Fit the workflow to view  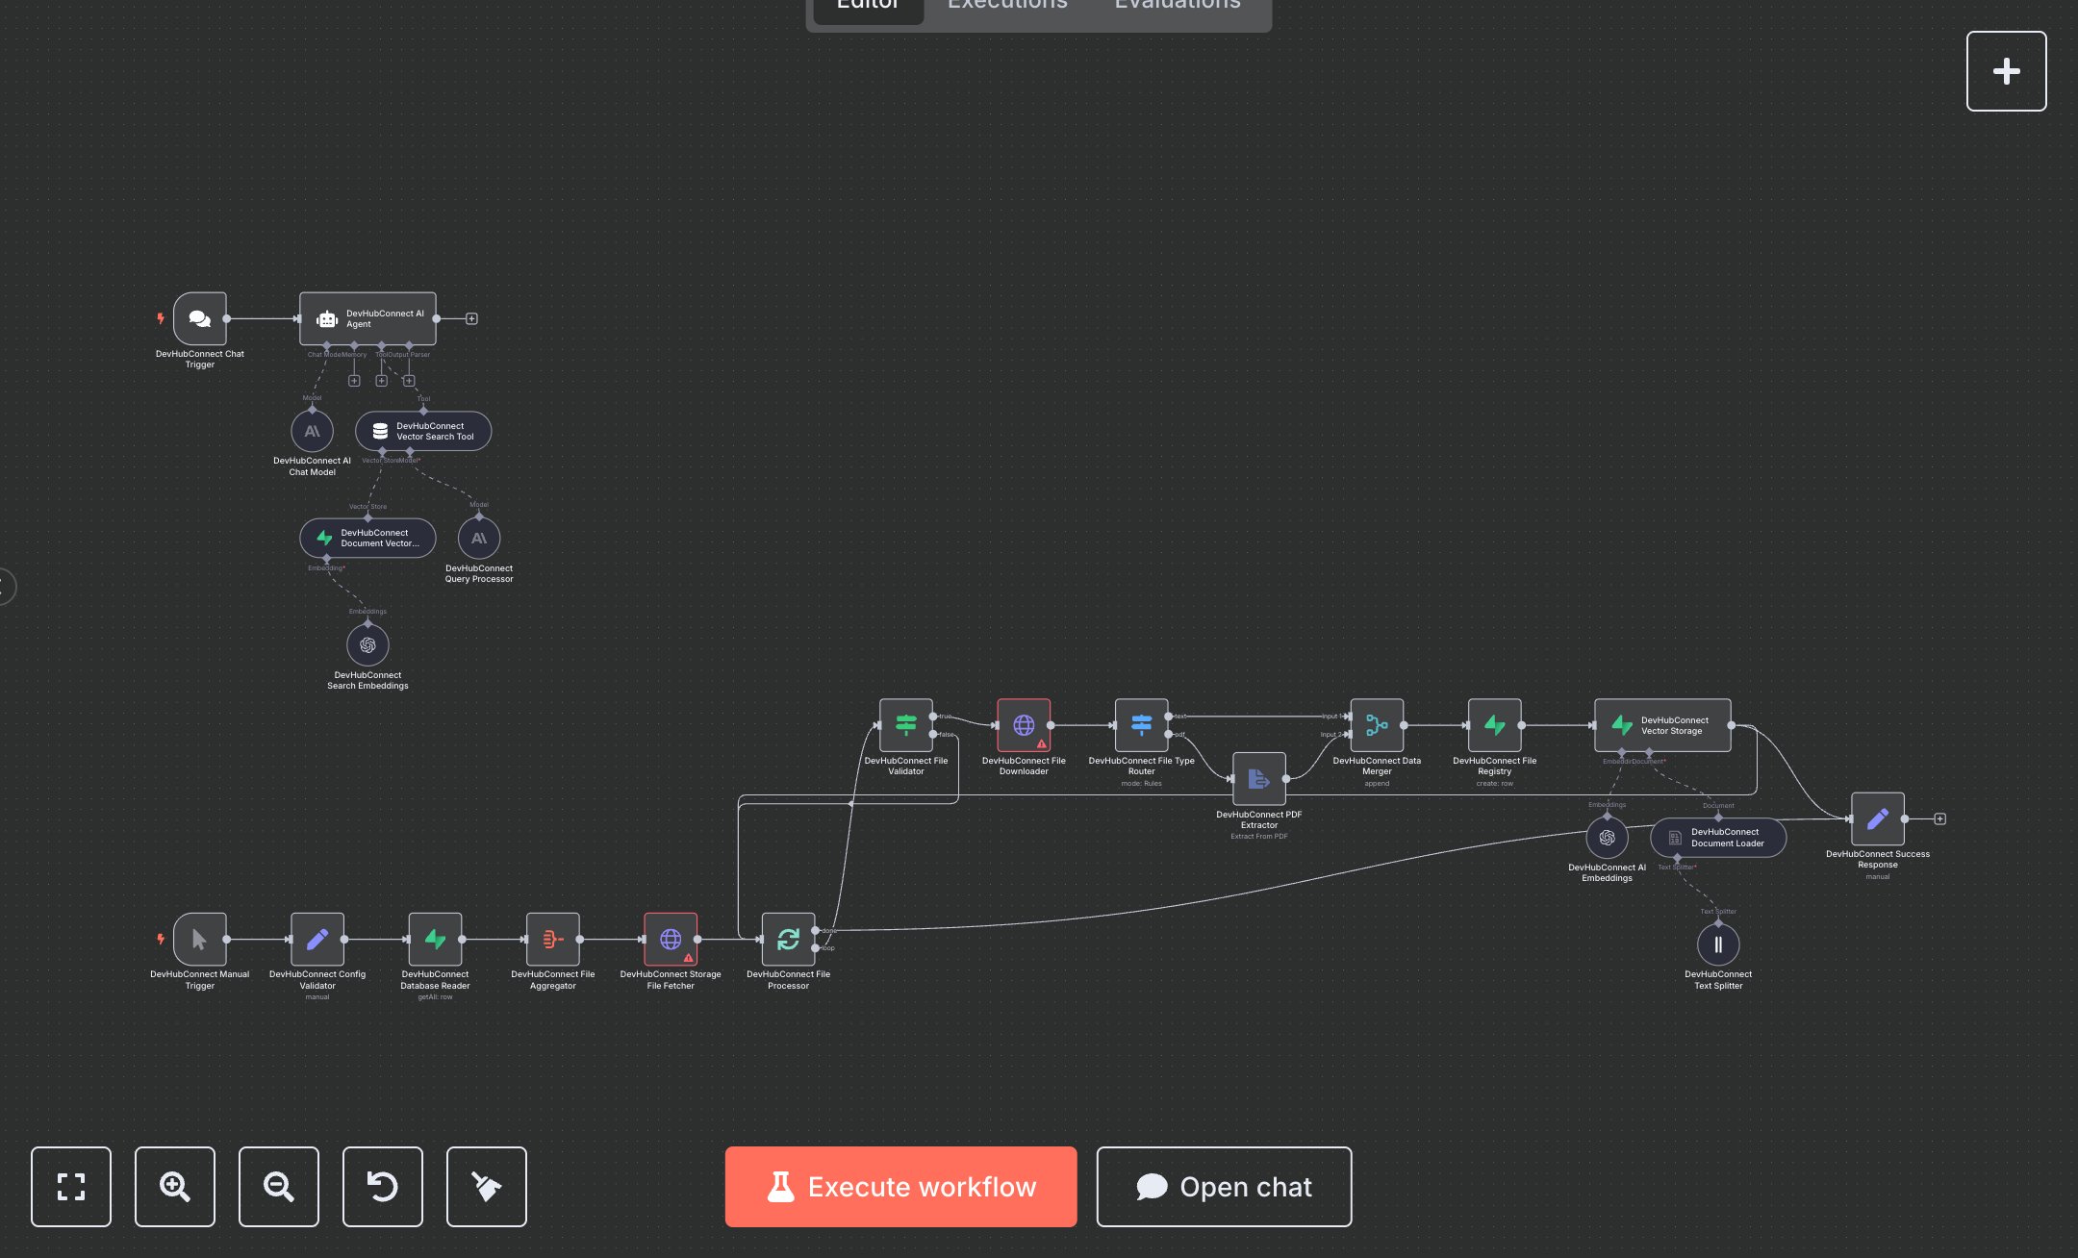71,1187
